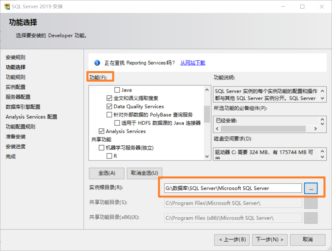This screenshot has height=251, width=332.
Task: Click the 取消全选(U) button
Action: [144, 173]
